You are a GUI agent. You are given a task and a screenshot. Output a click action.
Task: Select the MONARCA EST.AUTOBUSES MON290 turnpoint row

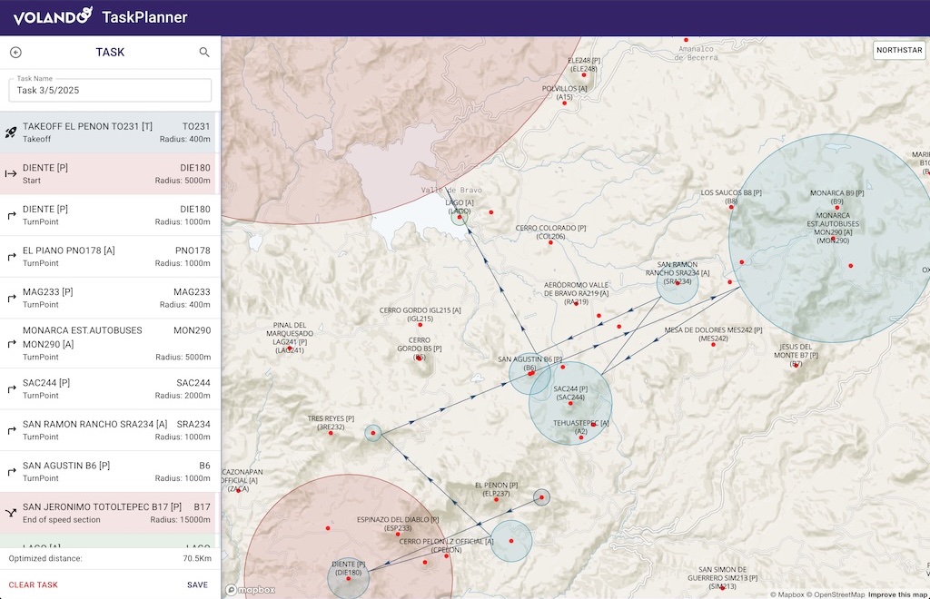click(109, 343)
